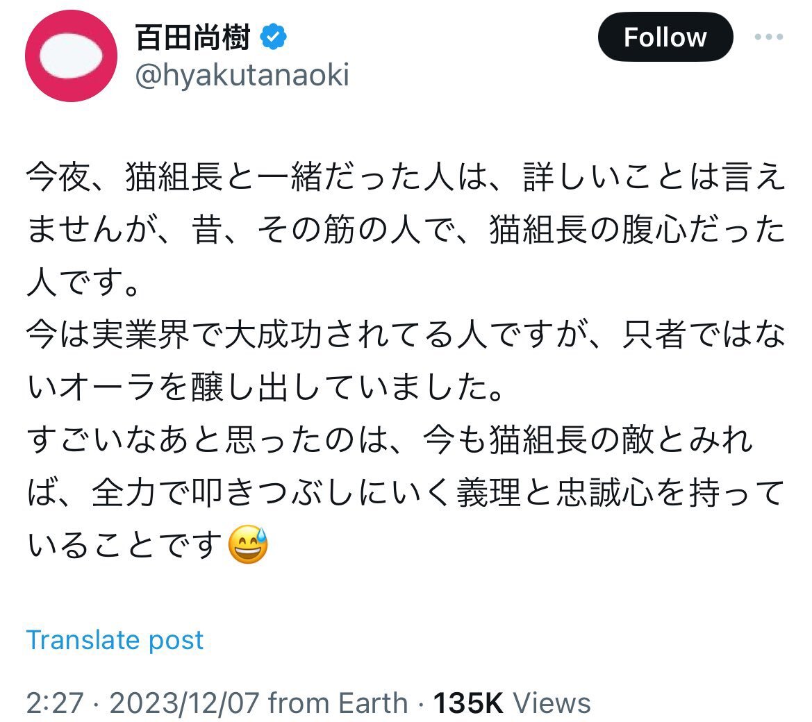The height and width of the screenshot is (722, 812).
Task: Click the 2:27 post timestamp
Action: point(55,703)
